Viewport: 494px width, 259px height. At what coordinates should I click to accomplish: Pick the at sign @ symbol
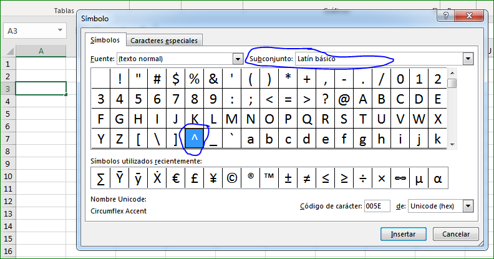pos(344,99)
